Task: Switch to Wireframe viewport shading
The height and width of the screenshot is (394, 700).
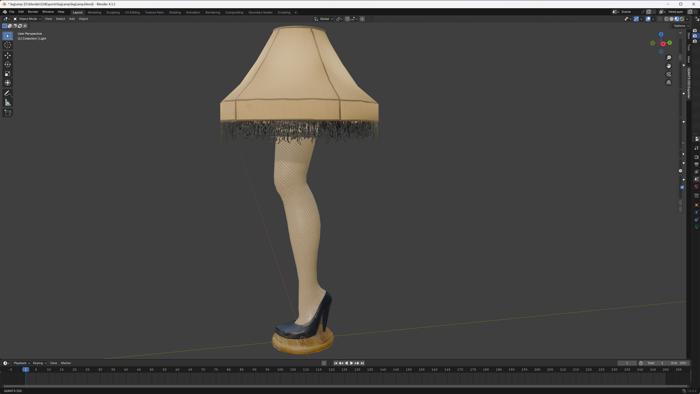Action: [666, 19]
